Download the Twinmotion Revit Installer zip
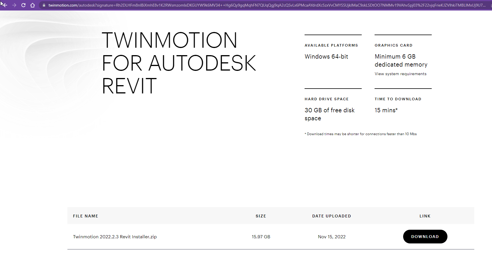The width and height of the screenshot is (492, 258). coord(425,237)
